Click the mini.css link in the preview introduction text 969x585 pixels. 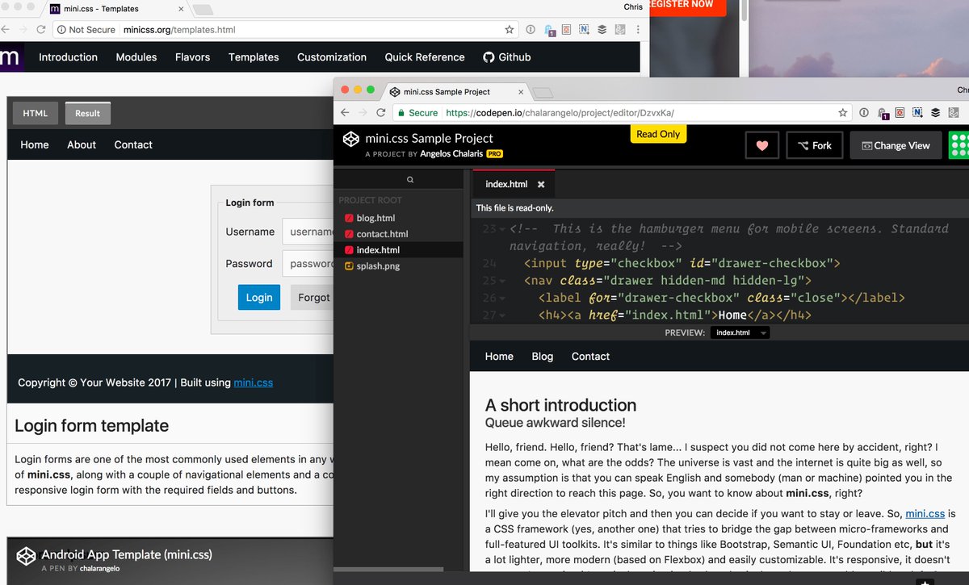925,513
